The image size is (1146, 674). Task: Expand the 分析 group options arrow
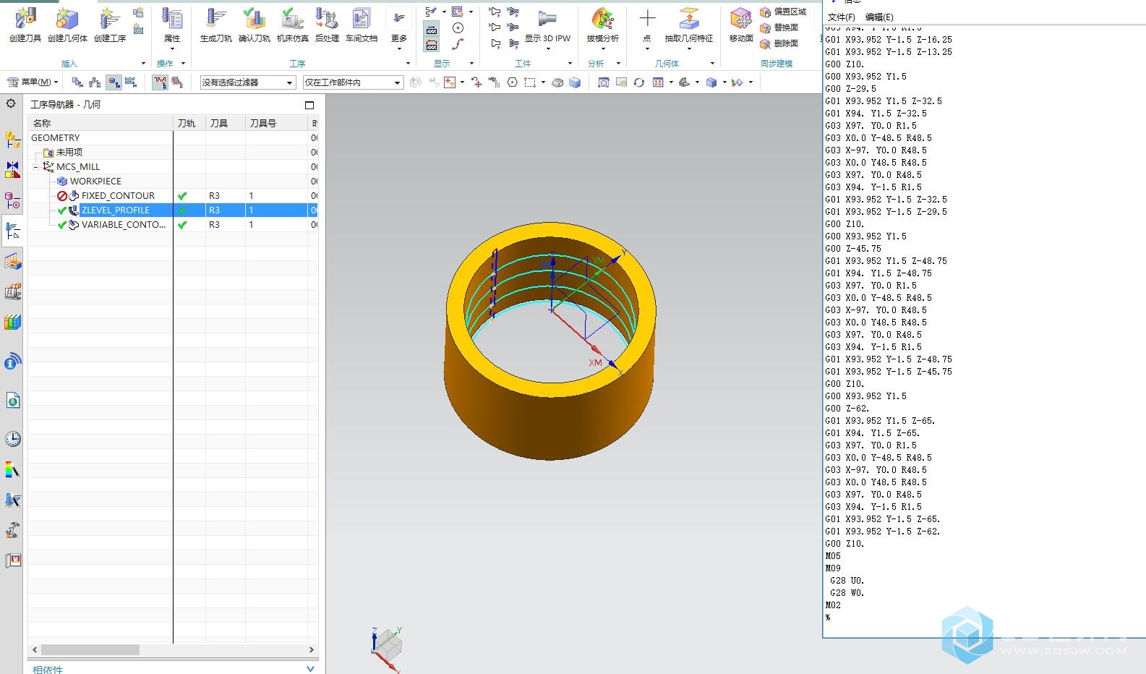(618, 64)
